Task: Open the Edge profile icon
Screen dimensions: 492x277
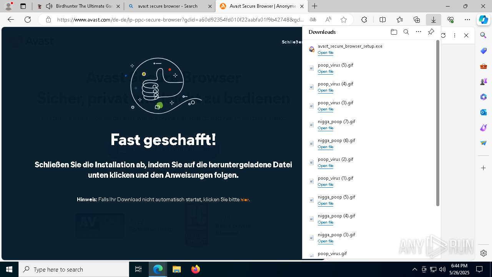Action: pyautogui.click(x=8, y=6)
